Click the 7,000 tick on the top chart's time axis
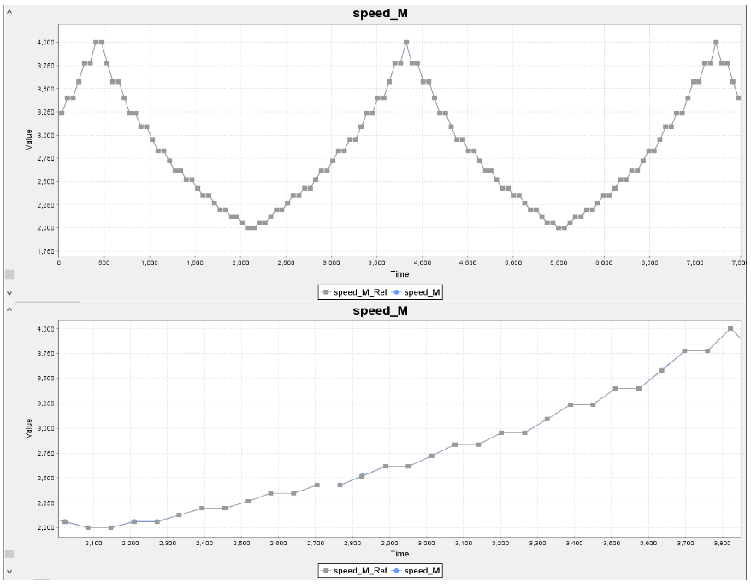Image resolution: width=751 pixels, height=588 pixels. [x=695, y=262]
